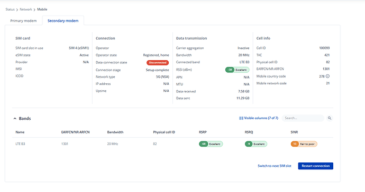Click the SIM 4 (eSIM1) value
365x192 pixels.
tap(79, 48)
